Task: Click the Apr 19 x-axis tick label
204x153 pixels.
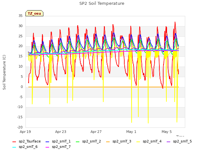Action: 25,132
